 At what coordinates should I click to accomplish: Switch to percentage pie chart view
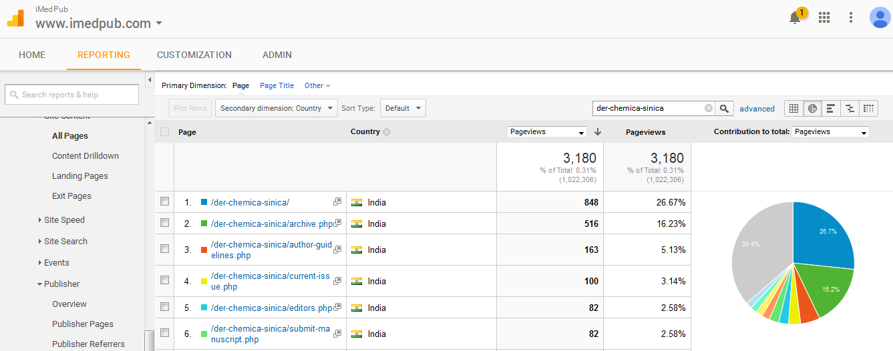[812, 108]
